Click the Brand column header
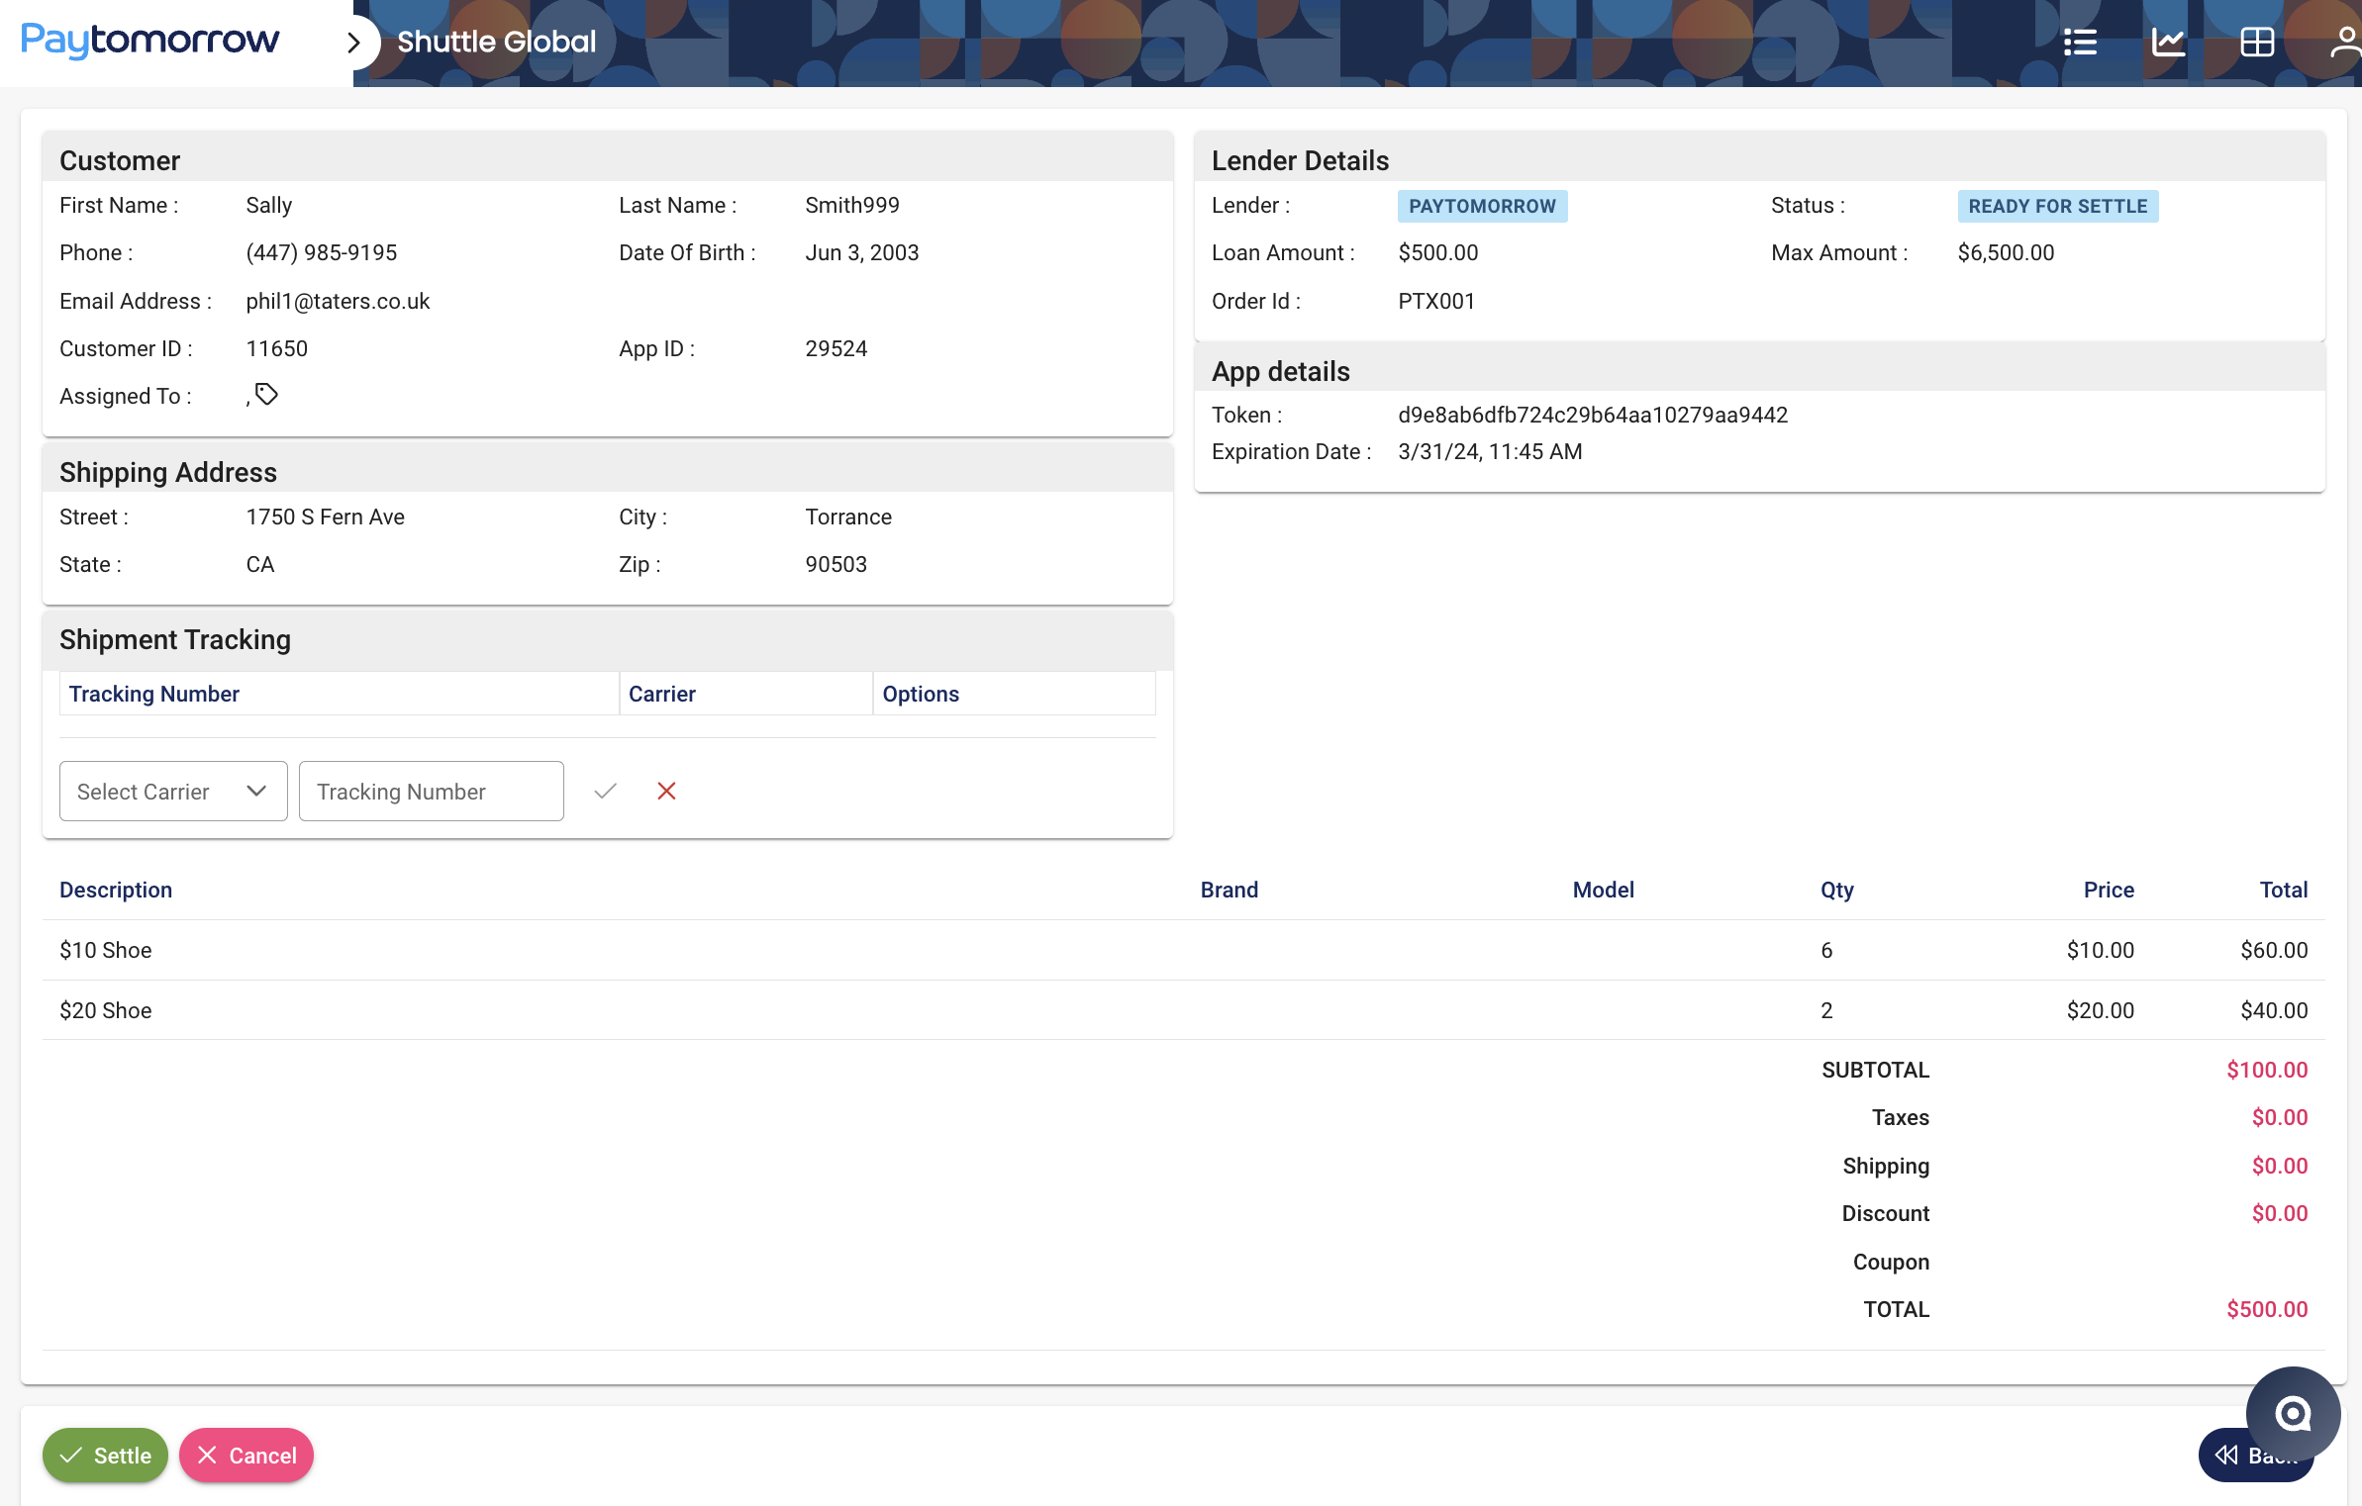Viewport: 2362px width, 1506px height. coord(1230,890)
